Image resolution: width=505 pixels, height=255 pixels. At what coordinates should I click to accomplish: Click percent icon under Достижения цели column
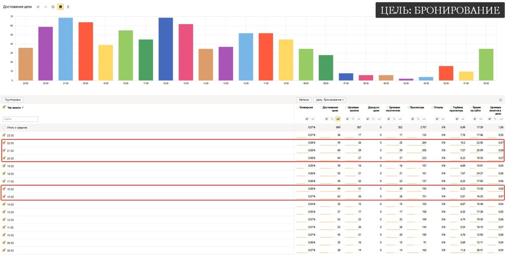(332, 119)
